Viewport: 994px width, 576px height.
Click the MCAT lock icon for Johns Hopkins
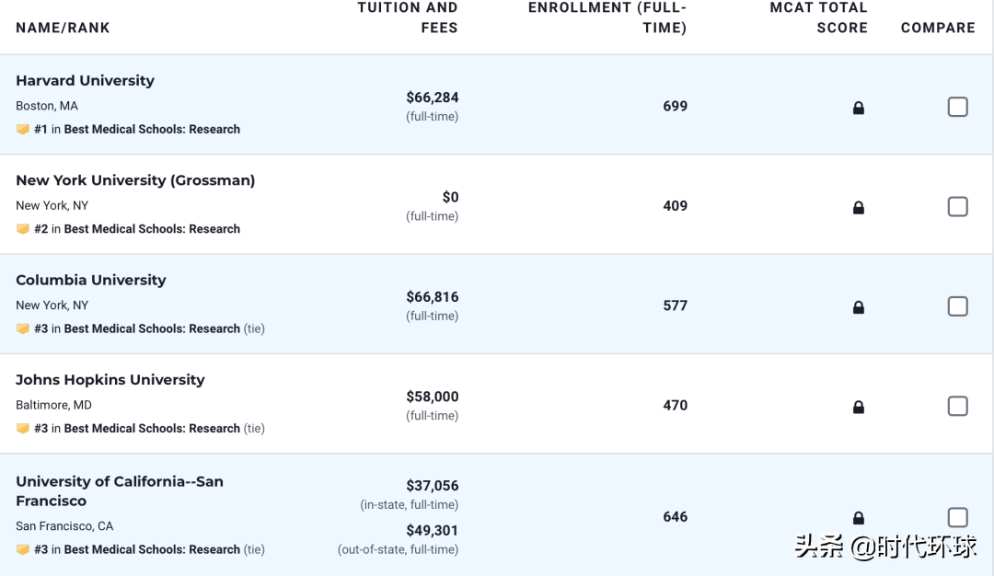click(x=859, y=407)
